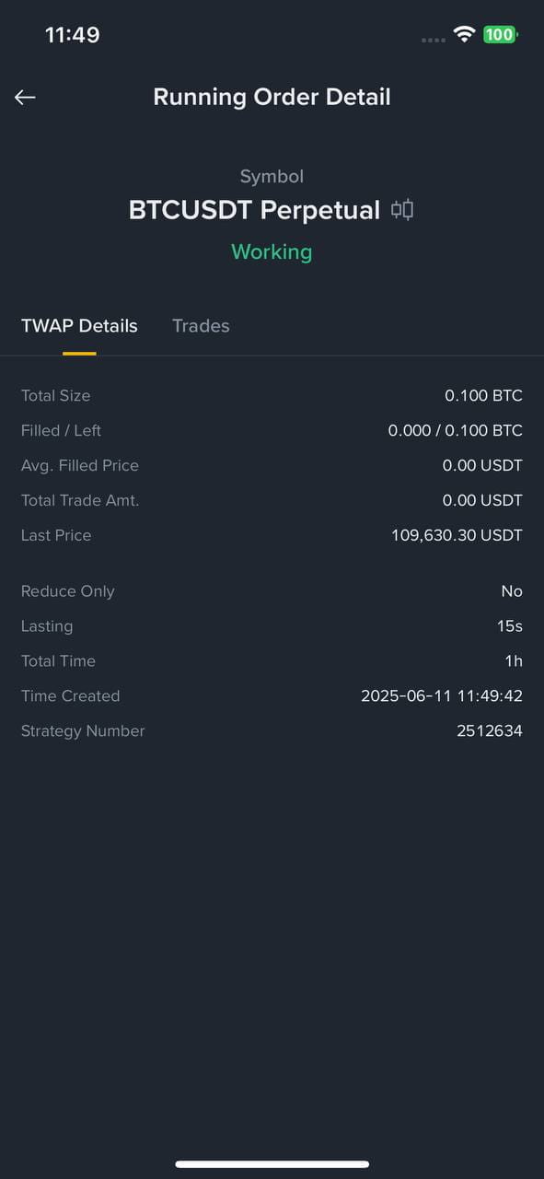Tap the Running Order Detail title
The image size is (544, 1179).
[272, 97]
